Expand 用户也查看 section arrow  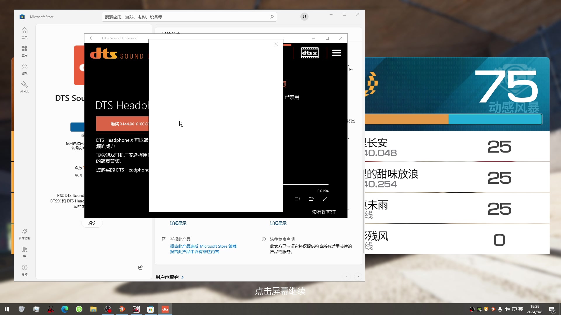click(183, 277)
